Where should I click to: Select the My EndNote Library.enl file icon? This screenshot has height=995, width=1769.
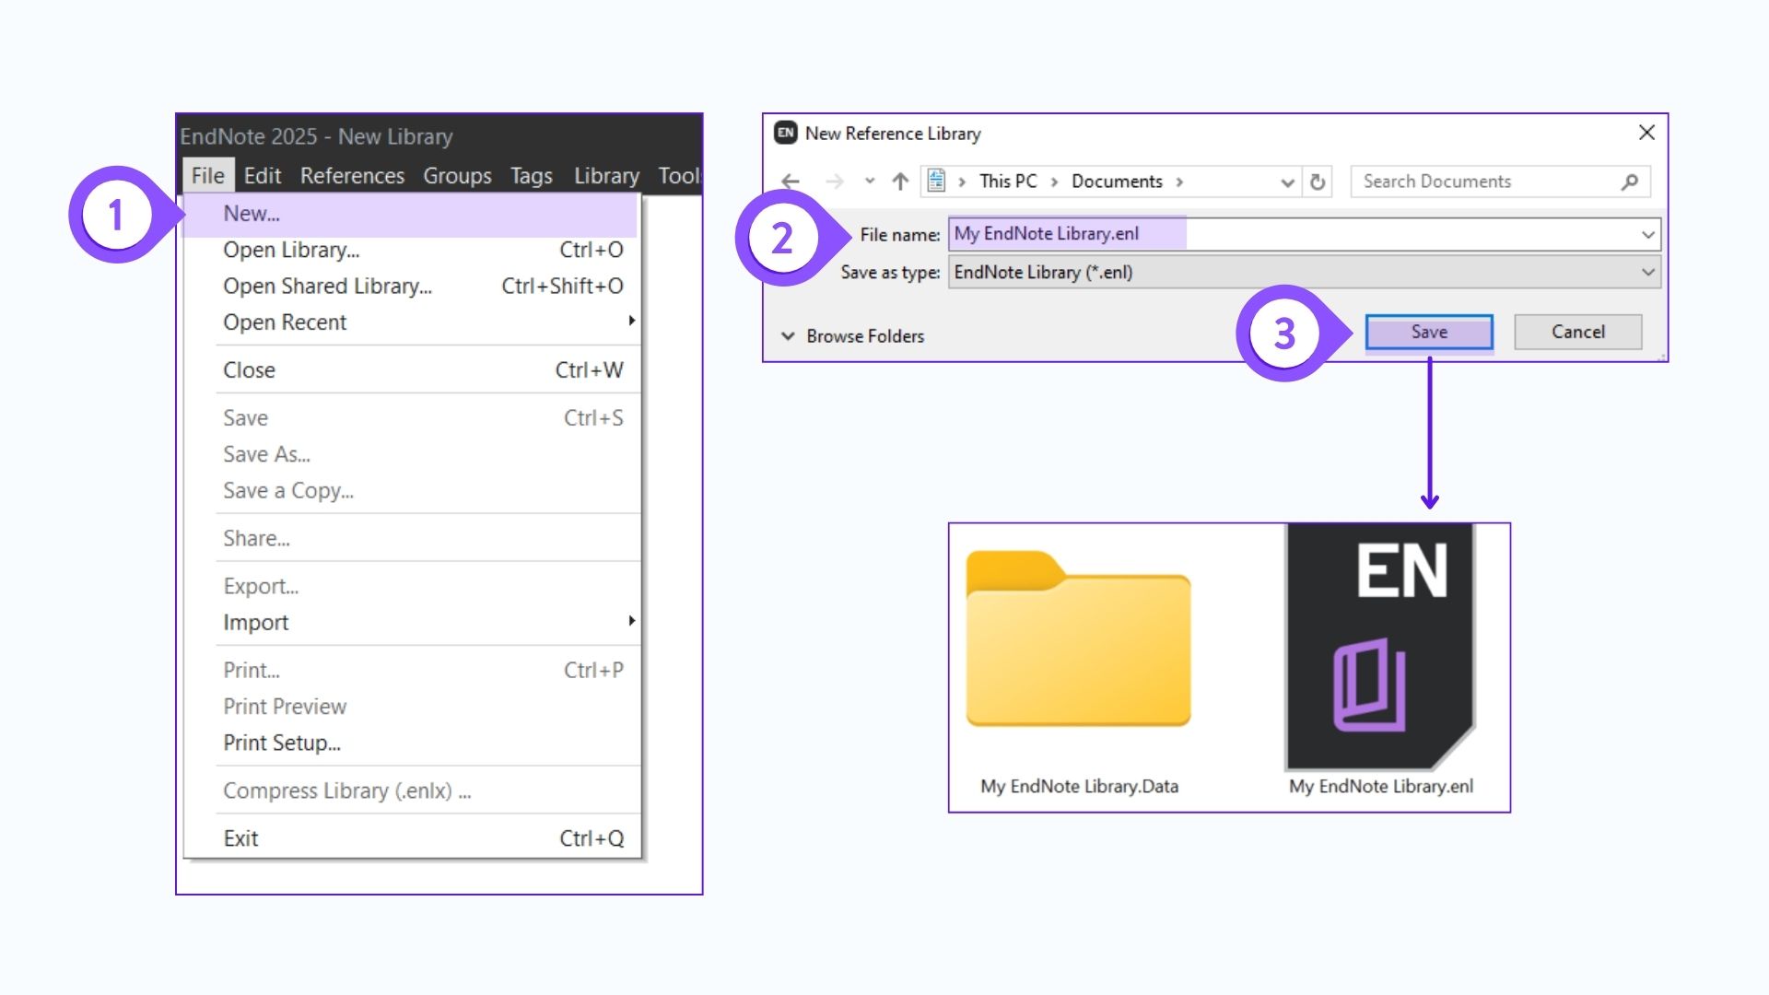pyautogui.click(x=1380, y=648)
